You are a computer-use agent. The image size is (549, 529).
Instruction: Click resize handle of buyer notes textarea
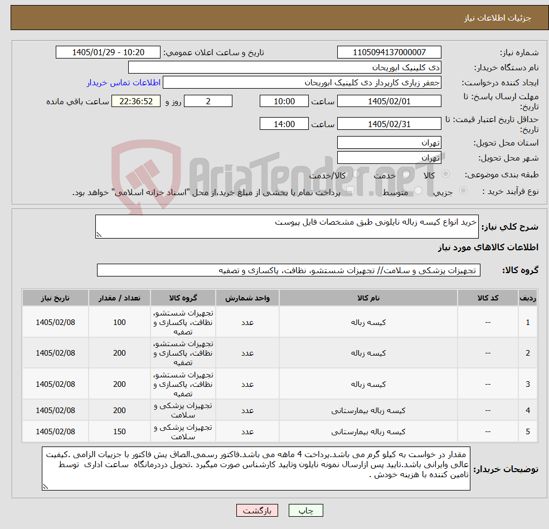coord(45,487)
